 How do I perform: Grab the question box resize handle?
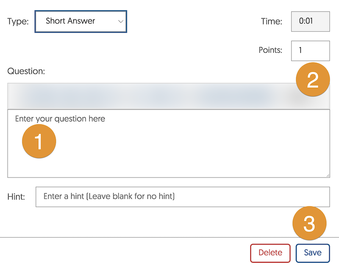tap(327, 175)
